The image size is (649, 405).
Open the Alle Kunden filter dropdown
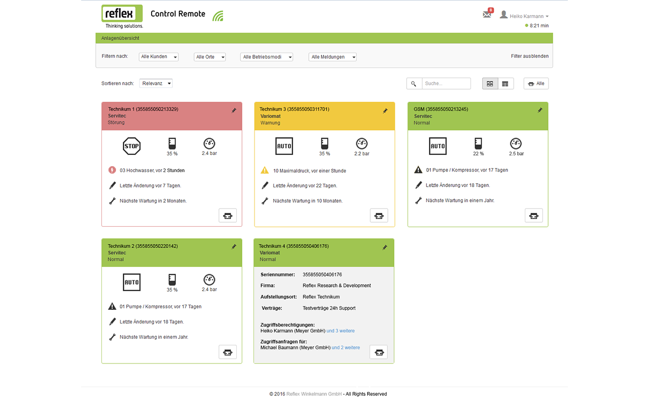[159, 57]
